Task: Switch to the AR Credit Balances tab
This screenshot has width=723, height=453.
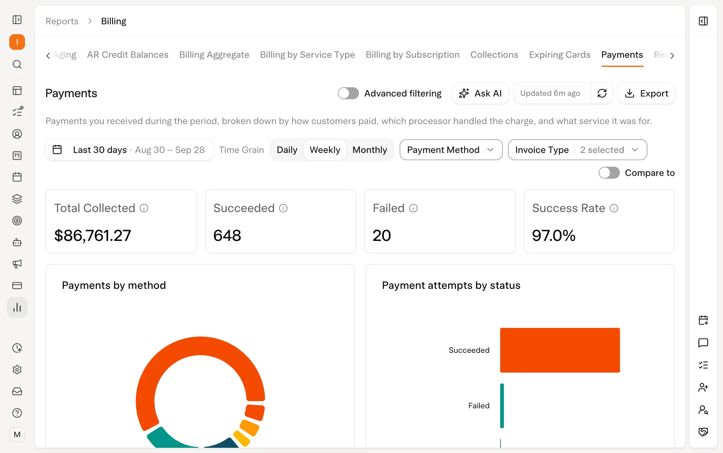Action: pyautogui.click(x=128, y=55)
